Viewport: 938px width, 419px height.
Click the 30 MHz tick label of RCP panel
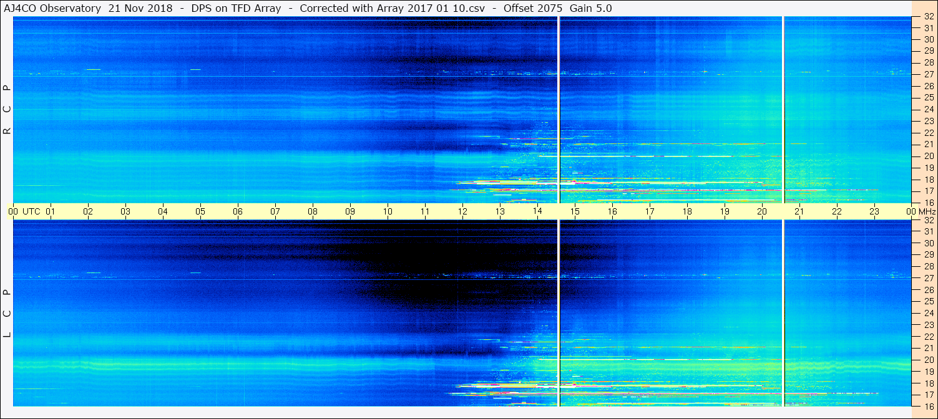tap(928, 39)
